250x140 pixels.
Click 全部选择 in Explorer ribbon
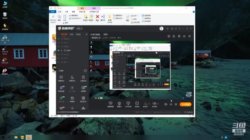[146, 16]
